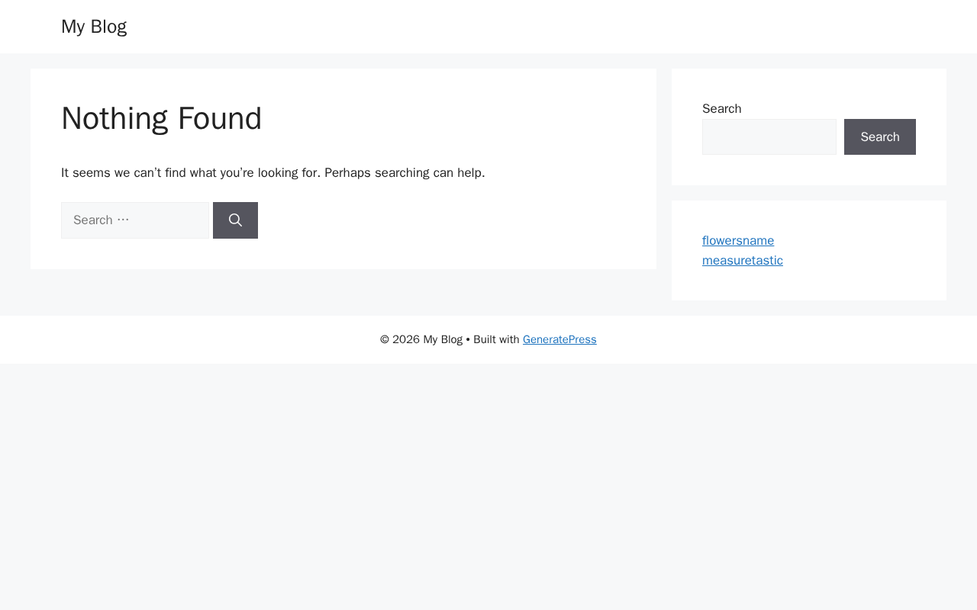Screen dimensions: 977x610
Task: Open the flowersname link
Action: pyautogui.click(x=738, y=241)
